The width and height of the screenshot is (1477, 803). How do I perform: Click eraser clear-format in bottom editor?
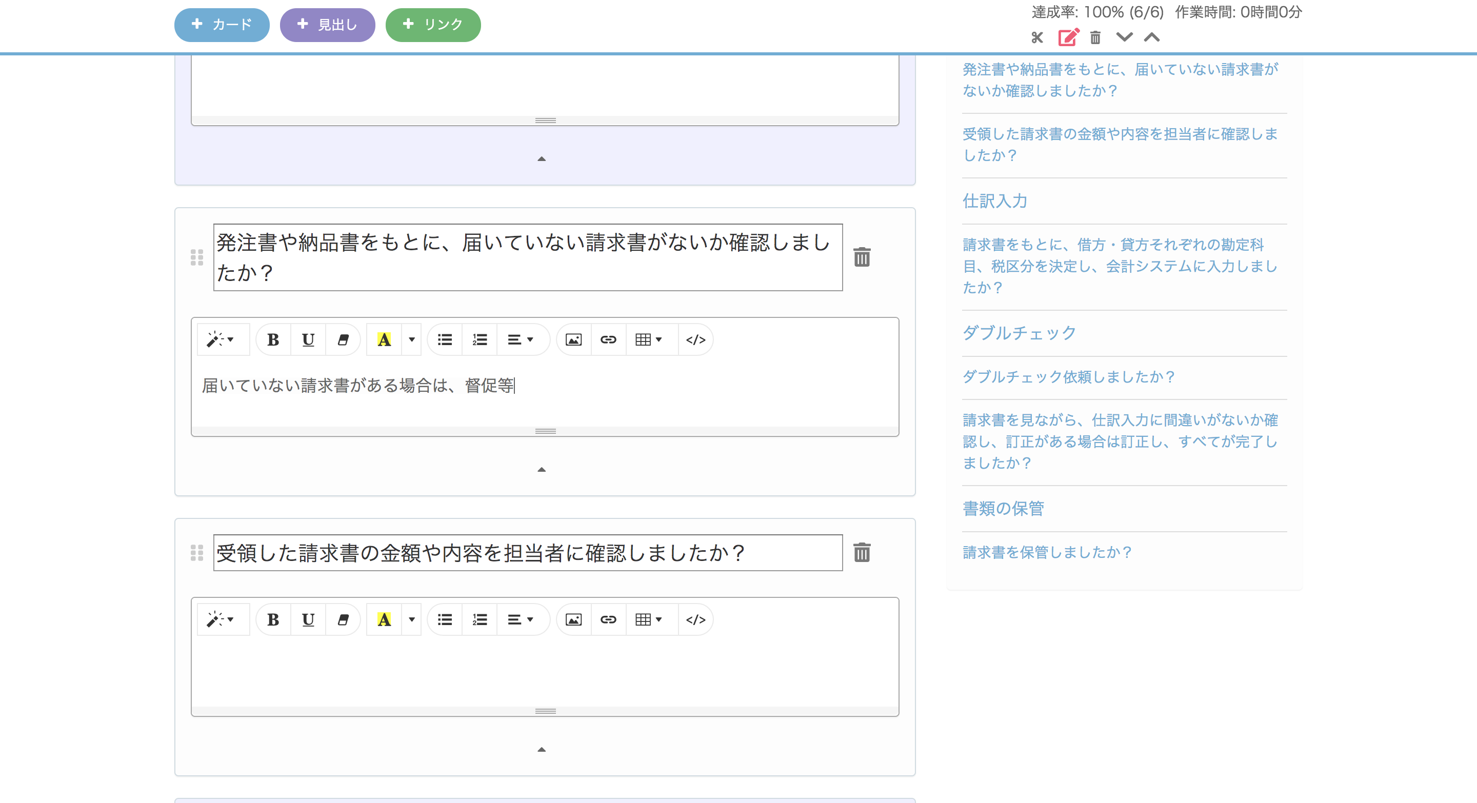[x=343, y=619]
